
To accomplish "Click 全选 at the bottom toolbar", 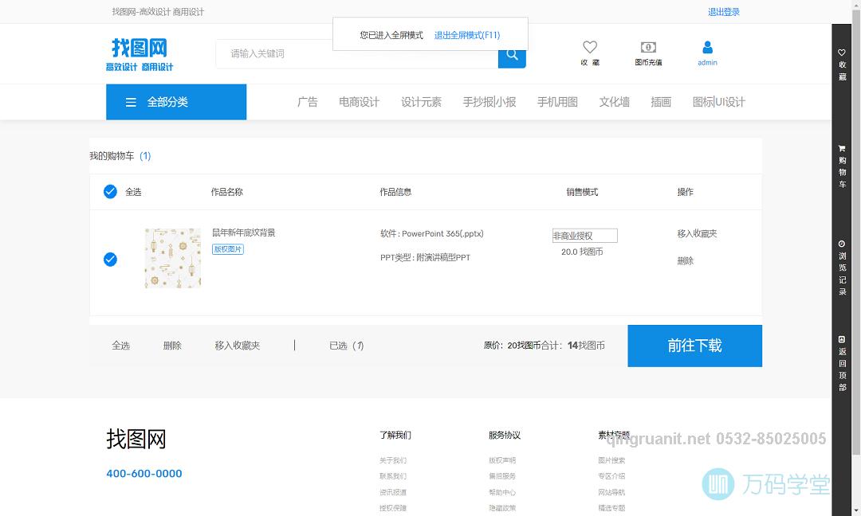I will click(x=121, y=346).
